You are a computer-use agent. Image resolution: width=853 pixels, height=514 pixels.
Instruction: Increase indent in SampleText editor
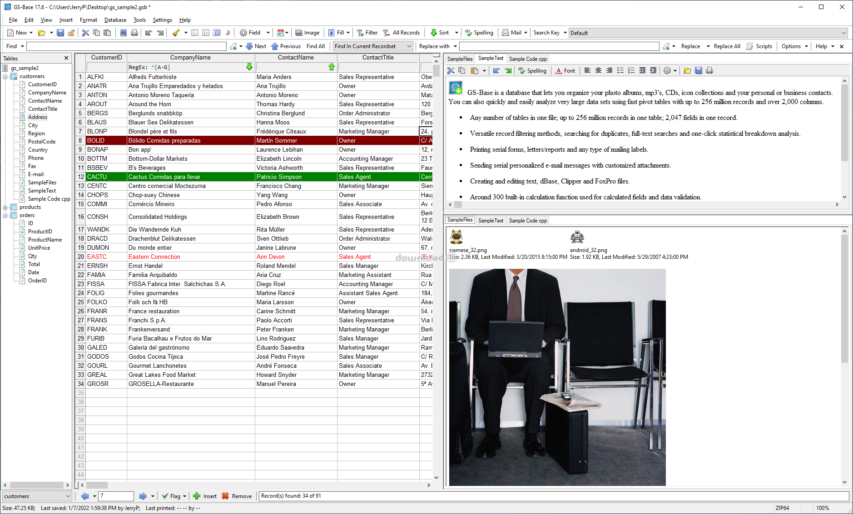point(642,70)
